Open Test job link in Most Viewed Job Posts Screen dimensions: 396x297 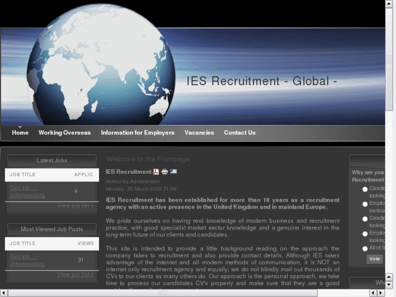[x=27, y=260]
